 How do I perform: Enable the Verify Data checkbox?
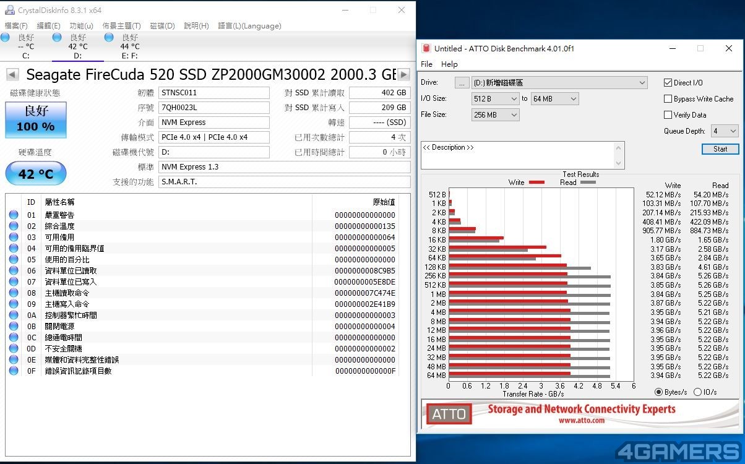coord(668,114)
